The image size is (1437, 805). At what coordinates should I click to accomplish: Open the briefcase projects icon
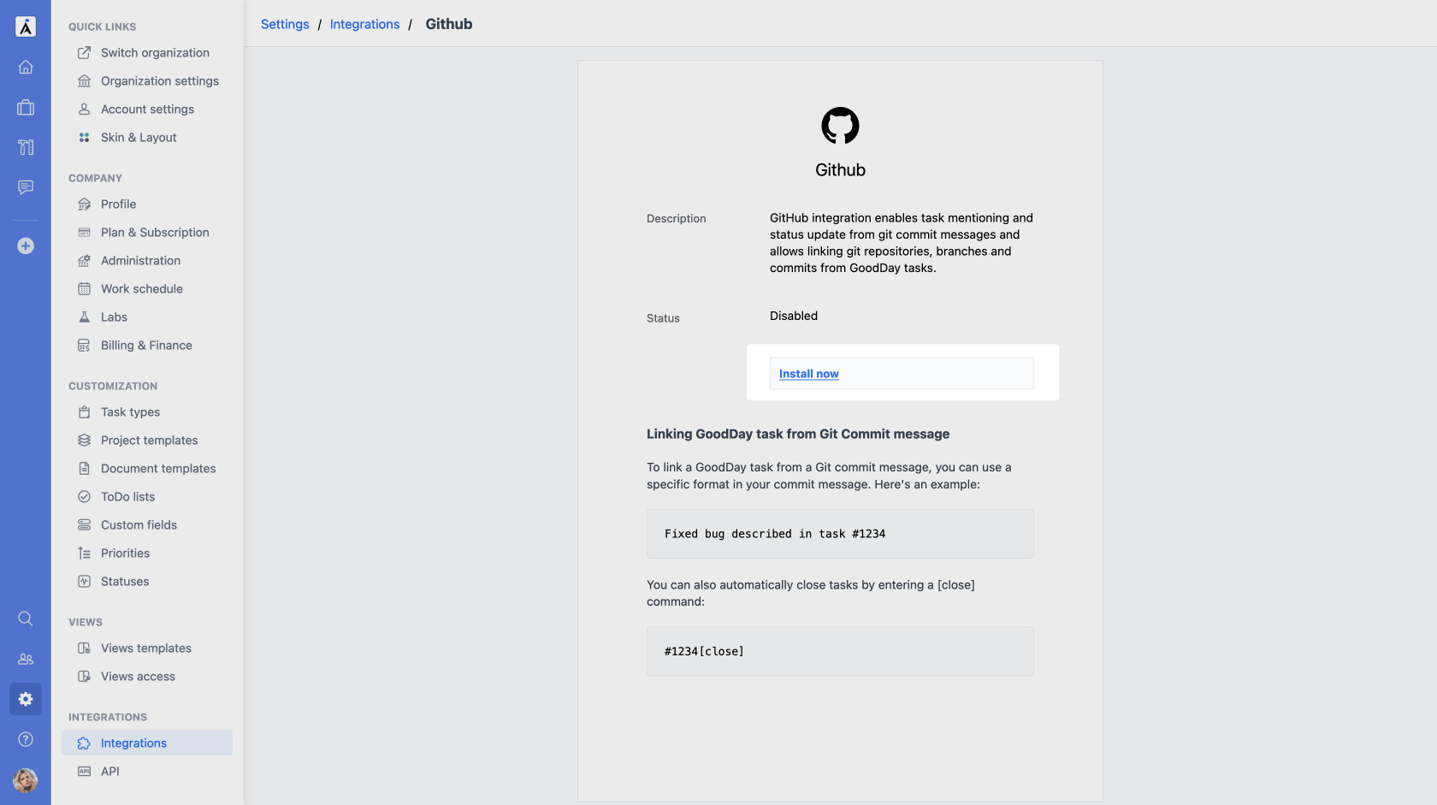(26, 107)
